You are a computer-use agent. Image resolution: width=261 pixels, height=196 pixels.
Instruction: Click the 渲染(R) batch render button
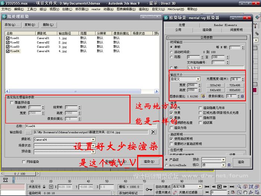click(x=149, y=162)
